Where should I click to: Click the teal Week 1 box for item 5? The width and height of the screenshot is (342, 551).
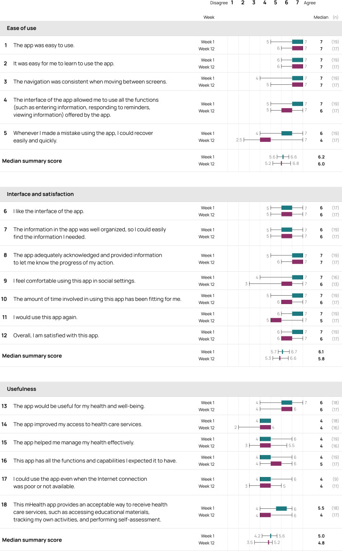pyautogui.click(x=287, y=133)
